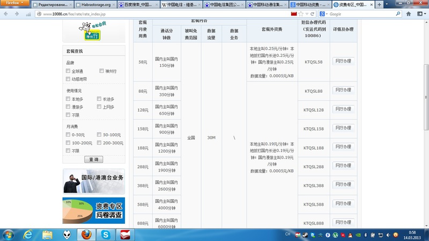Viewport: 429px width, 241px height.
Task: Open the QQ penguin tray icon
Action: pyautogui.click(x=350, y=235)
